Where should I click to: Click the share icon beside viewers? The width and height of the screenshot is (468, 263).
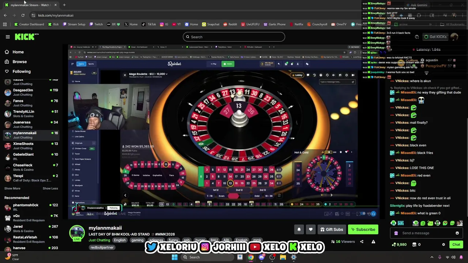(362, 241)
